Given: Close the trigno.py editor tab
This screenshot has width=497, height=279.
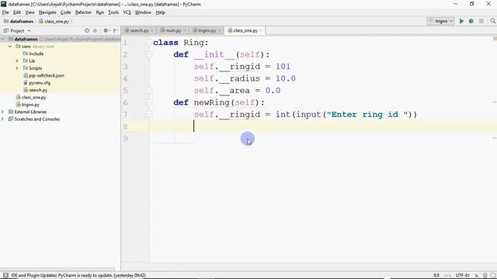Looking at the screenshot, I should click(219, 31).
